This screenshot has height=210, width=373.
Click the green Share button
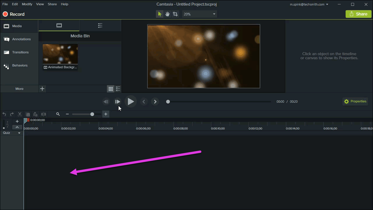358,14
